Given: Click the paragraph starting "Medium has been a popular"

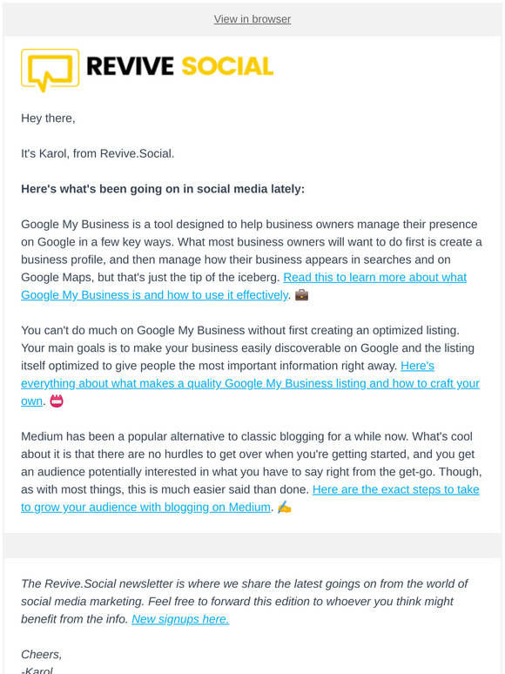Looking at the screenshot, I should click(x=252, y=472).
